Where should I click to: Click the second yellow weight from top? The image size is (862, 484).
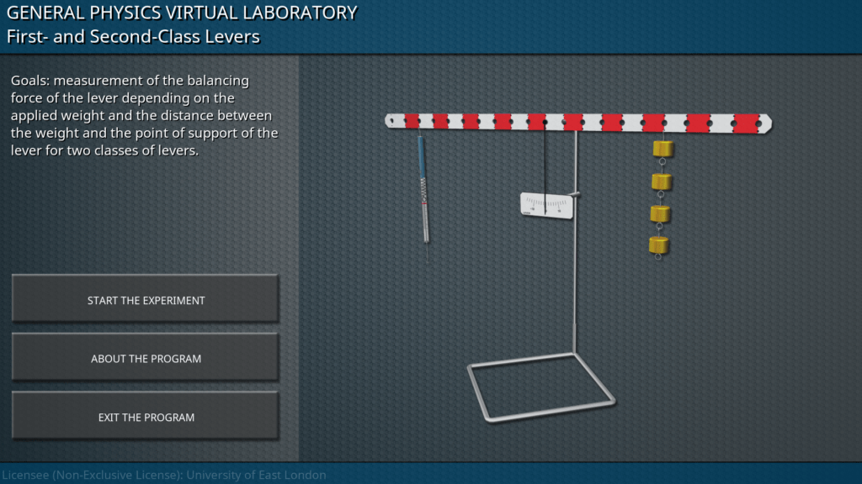tap(662, 181)
